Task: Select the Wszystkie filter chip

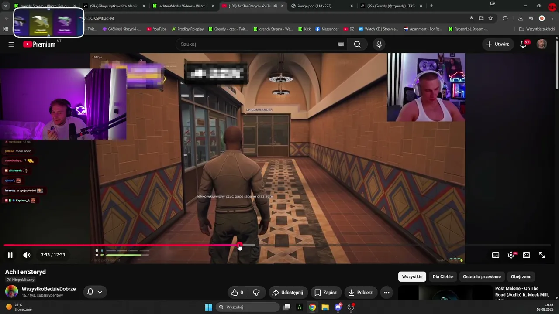Action: (412, 276)
